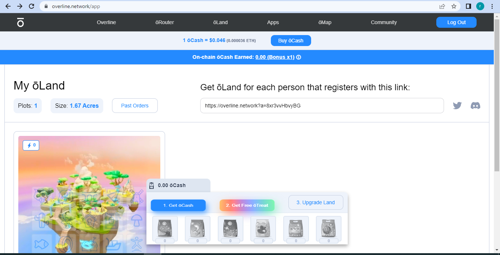Go to Community navigation item
The width and height of the screenshot is (500, 255).
[x=384, y=22]
